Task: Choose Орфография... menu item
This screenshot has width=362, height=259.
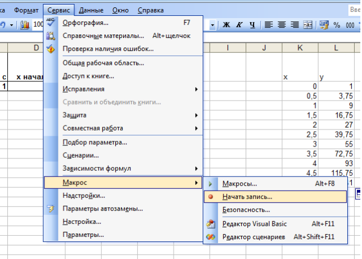Action: [x=123, y=23]
